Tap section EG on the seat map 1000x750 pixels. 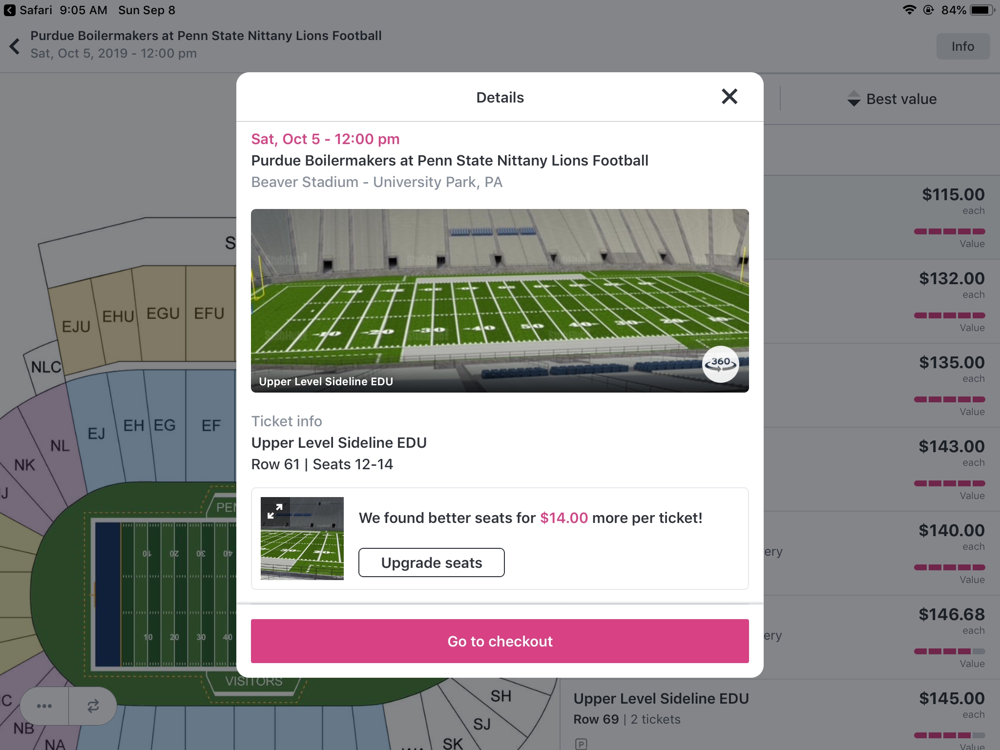coord(165,425)
